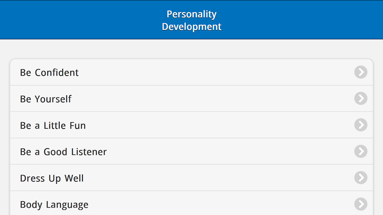Click the Be a Good Listener label
This screenshot has height=215, width=383.
point(63,152)
